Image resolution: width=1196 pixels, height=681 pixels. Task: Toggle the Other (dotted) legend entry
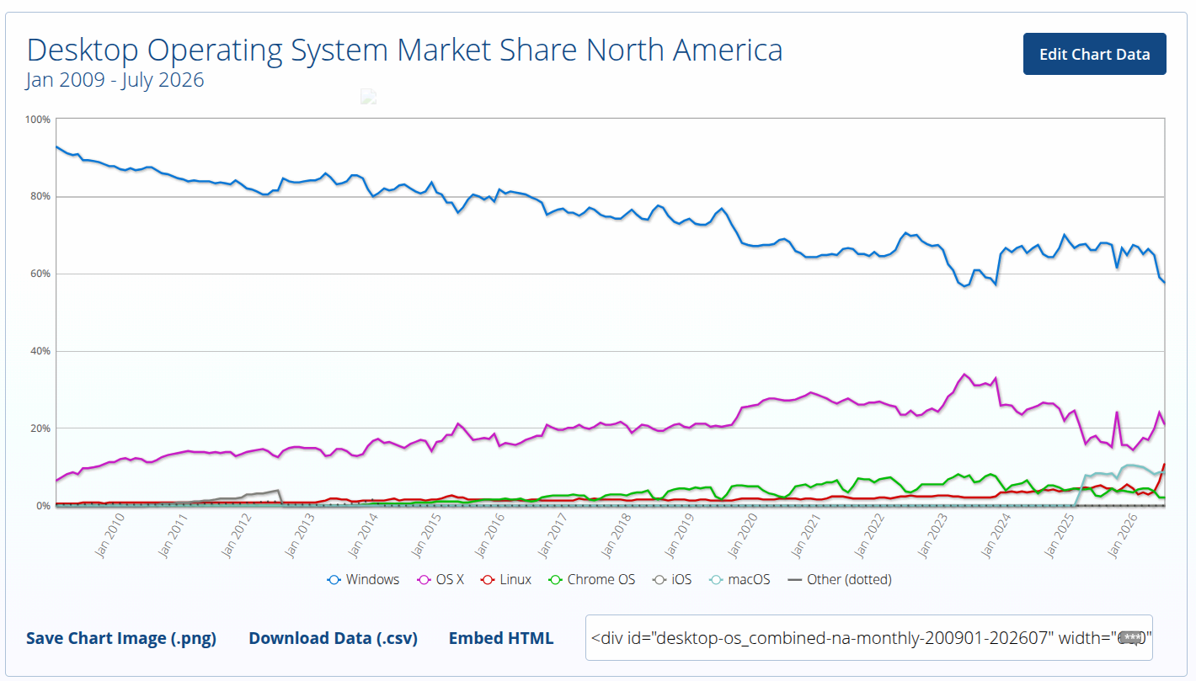(839, 579)
